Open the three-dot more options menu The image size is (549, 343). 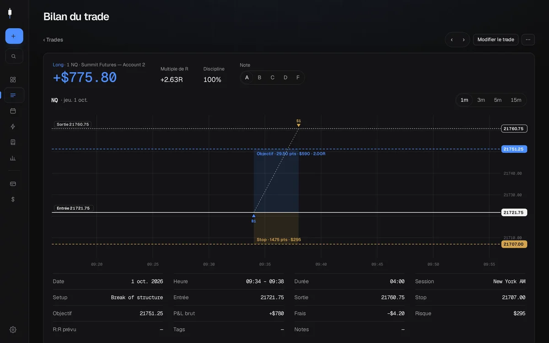pyautogui.click(x=528, y=40)
